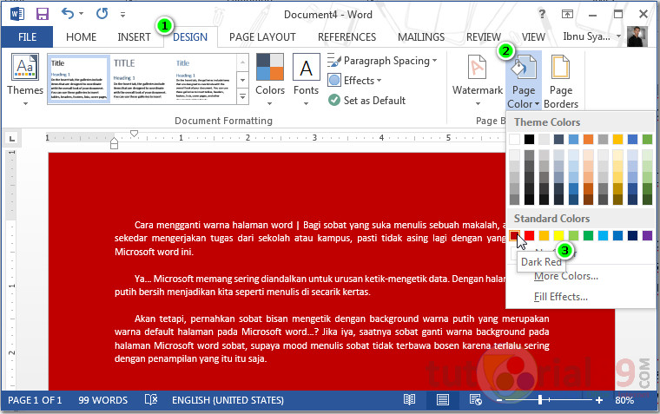Click the first line indent marker on ruler
Screen dimensions: 660x414
[x=134, y=134]
